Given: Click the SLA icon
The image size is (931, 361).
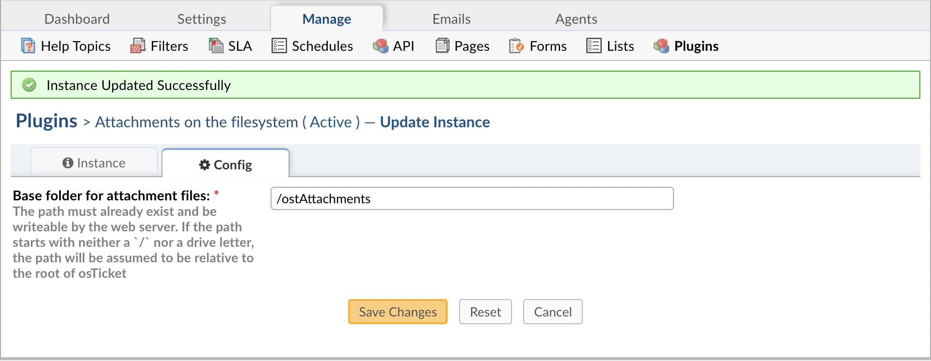Looking at the screenshot, I should pyautogui.click(x=216, y=46).
